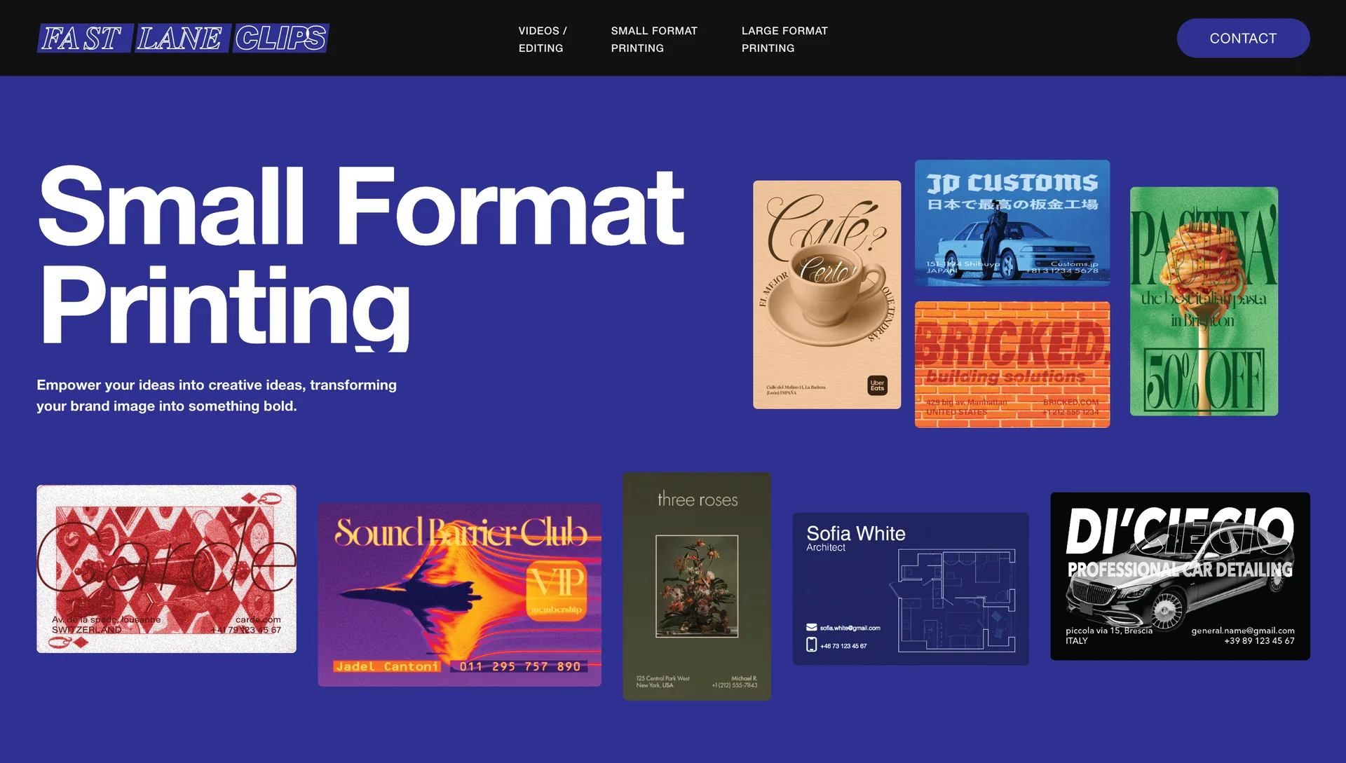Open Large Format Printing nav link

click(x=784, y=39)
